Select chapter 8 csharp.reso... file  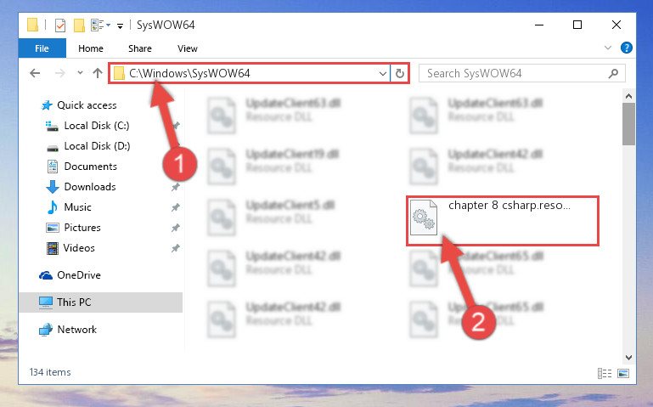[502, 221]
